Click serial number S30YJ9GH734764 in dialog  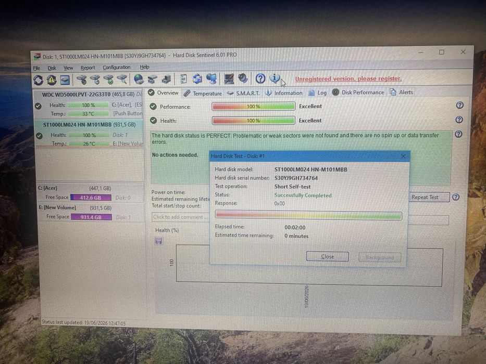click(x=296, y=178)
